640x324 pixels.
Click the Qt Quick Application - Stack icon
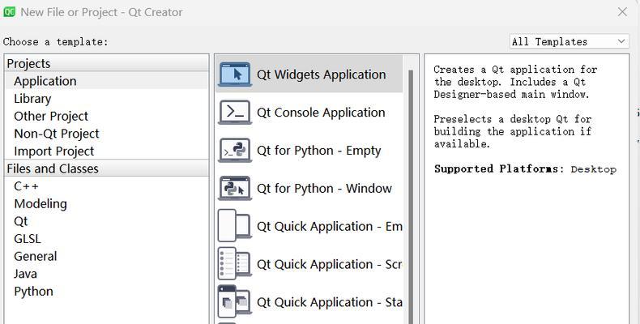point(235,301)
